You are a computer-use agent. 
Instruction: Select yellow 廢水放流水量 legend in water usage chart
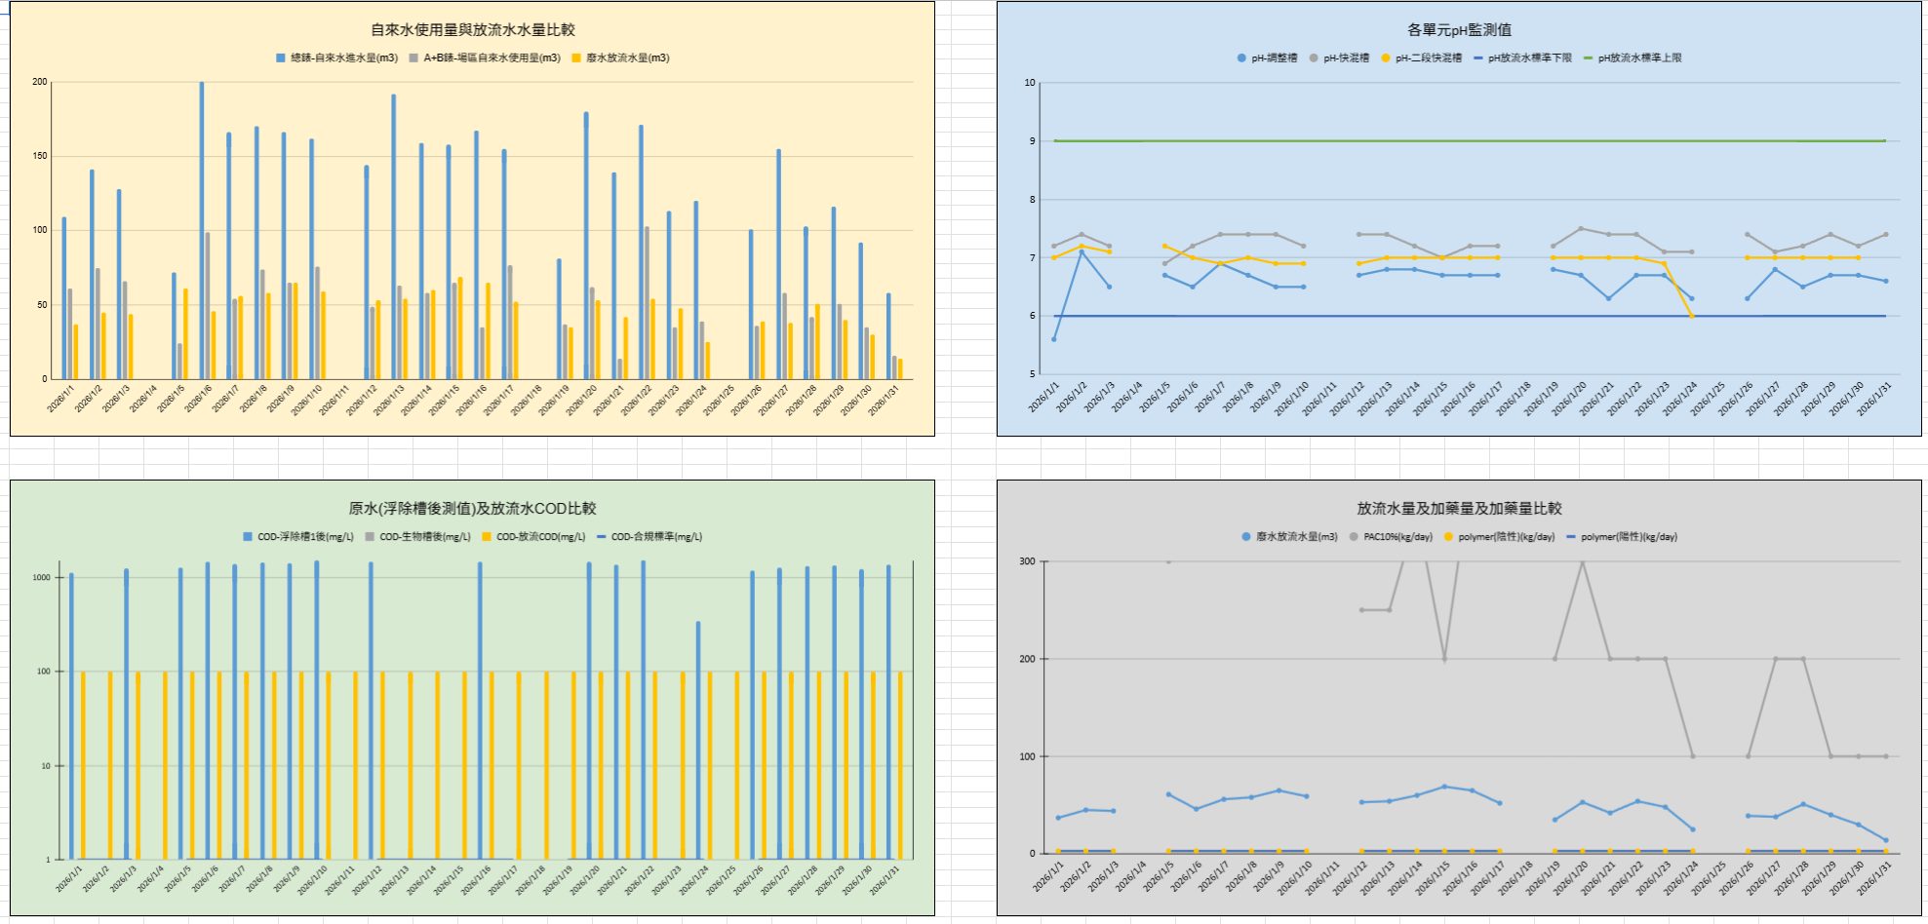tap(626, 58)
